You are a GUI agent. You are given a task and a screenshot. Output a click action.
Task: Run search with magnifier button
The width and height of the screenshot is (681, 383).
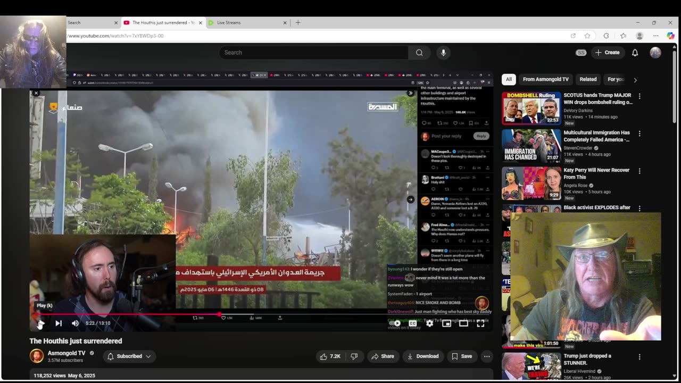[419, 53]
